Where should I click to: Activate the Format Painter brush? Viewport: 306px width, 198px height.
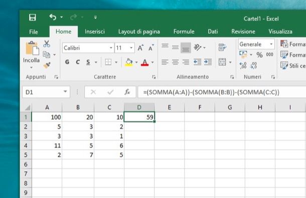(47, 65)
